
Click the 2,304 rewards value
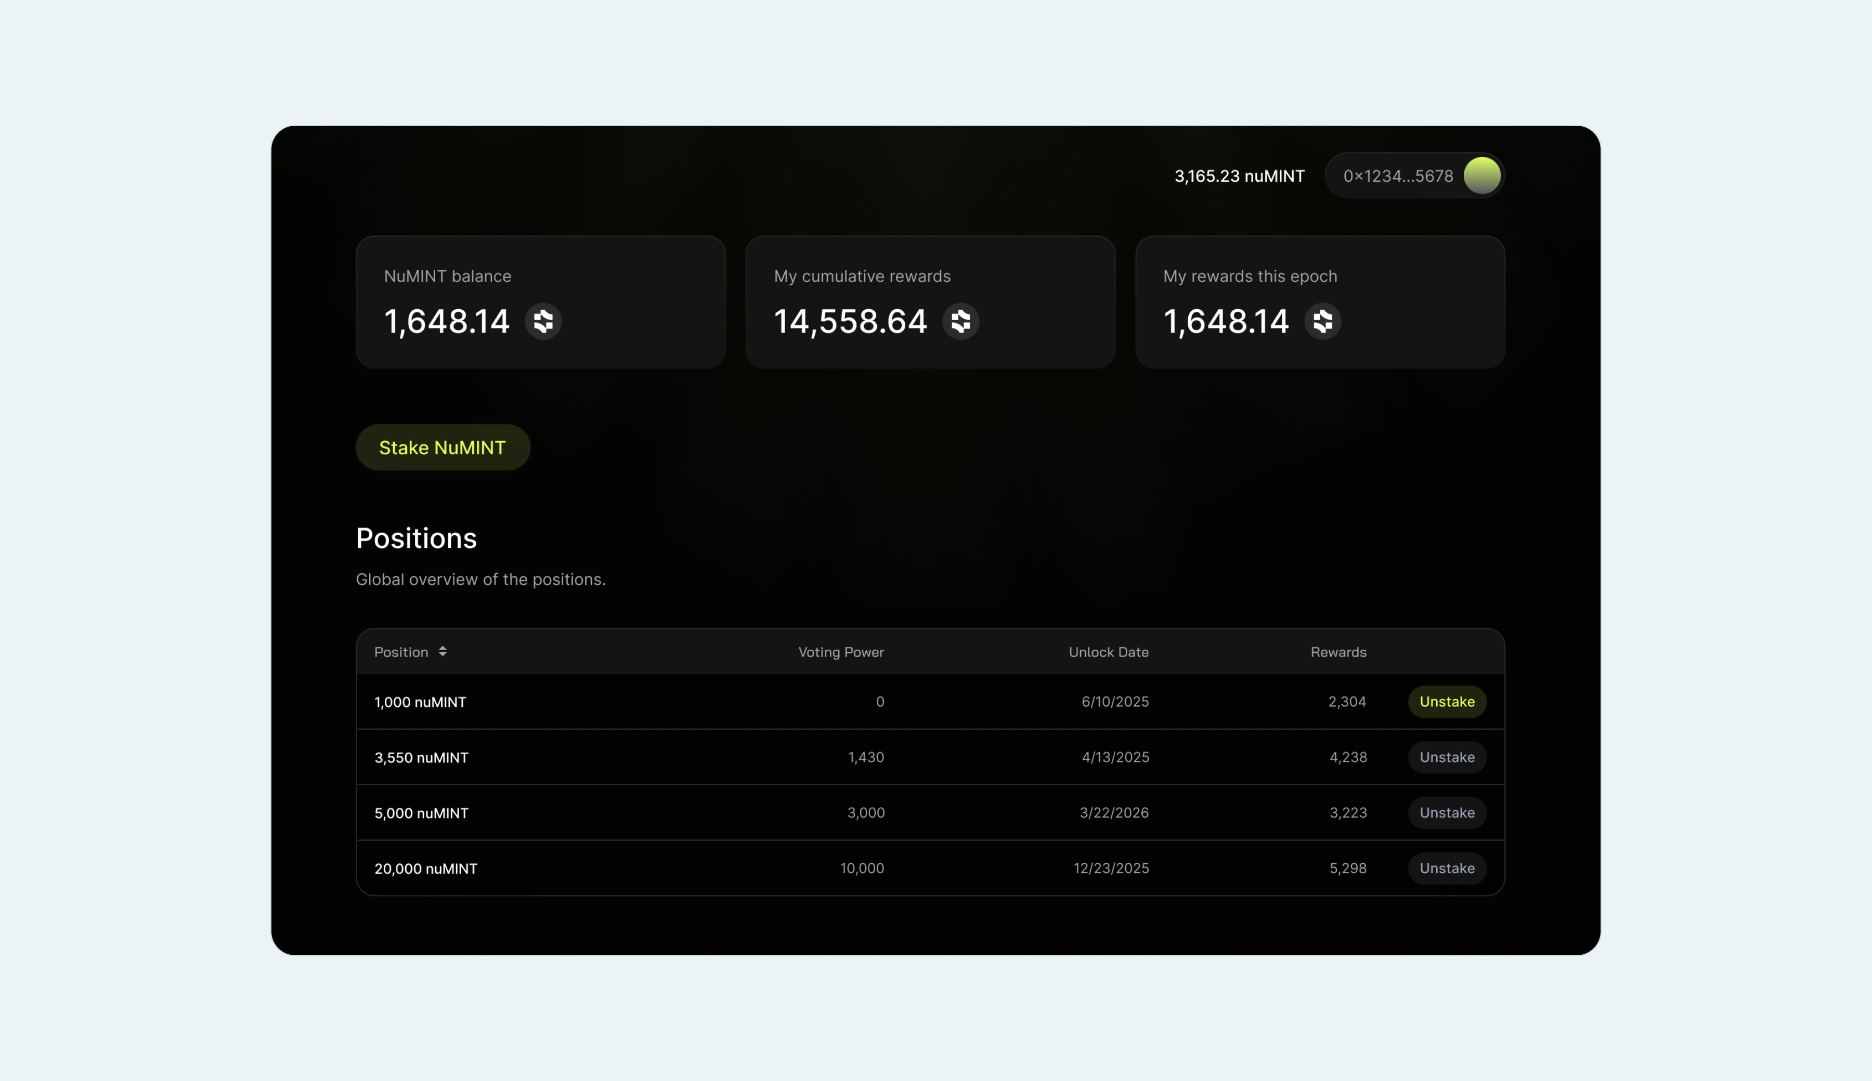[1347, 702]
